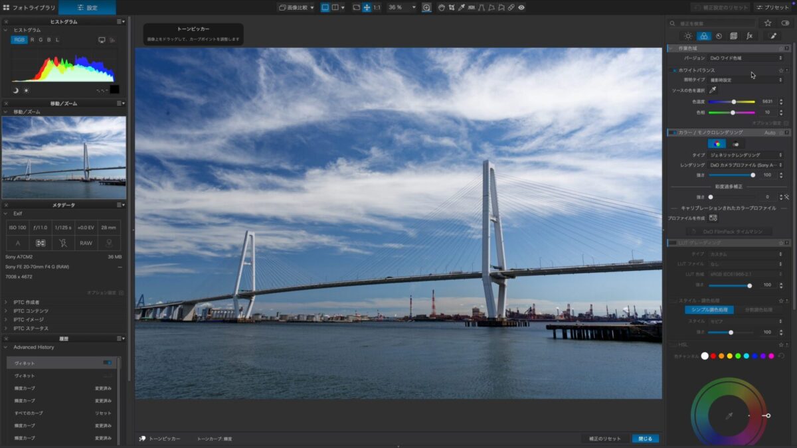Click the favorites star beside search field
This screenshot has width=797, height=448.
768,23
